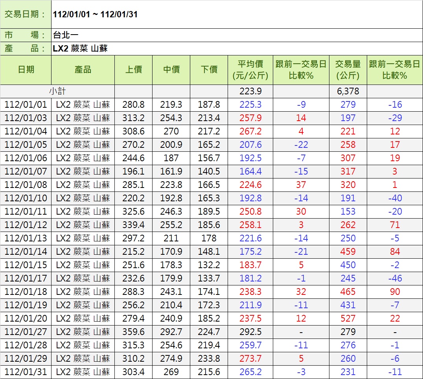This screenshot has height=379, width=423.
Task: Select the lower price cell 132.2
Action: (x=209, y=265)
